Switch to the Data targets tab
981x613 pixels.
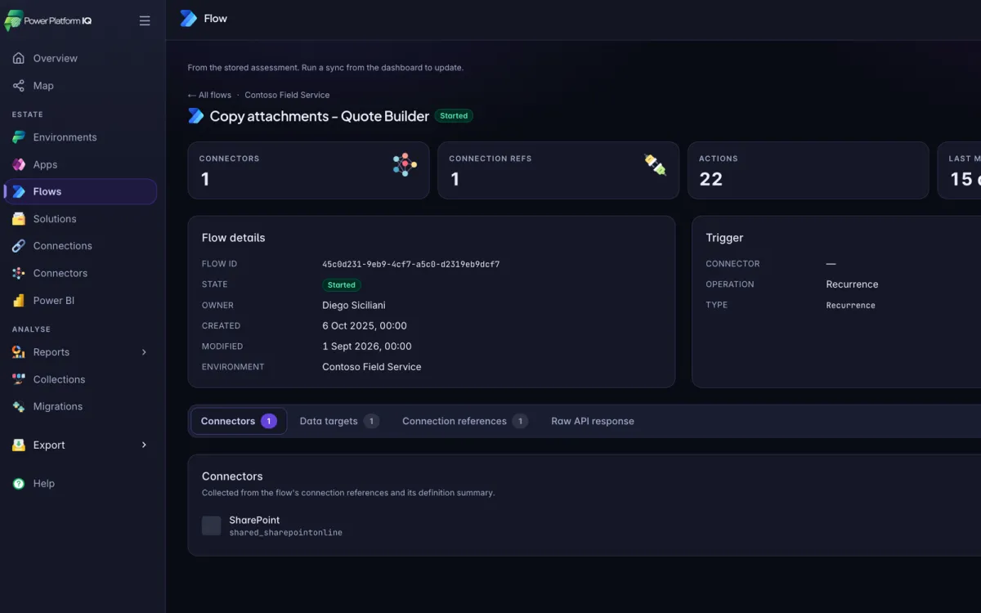click(339, 421)
